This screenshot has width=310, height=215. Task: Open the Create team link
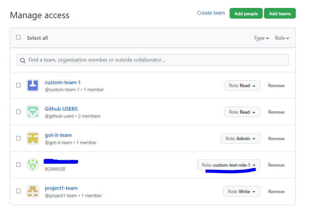pyautogui.click(x=211, y=13)
